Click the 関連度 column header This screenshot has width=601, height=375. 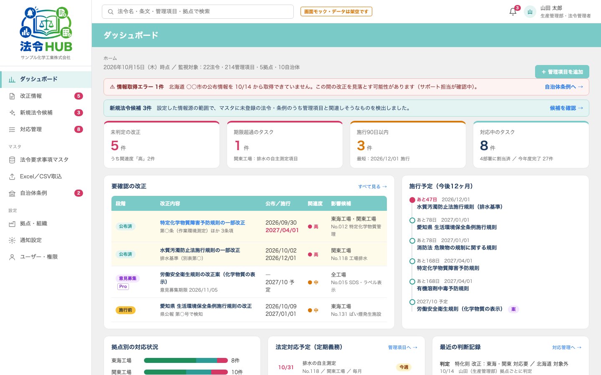pyautogui.click(x=315, y=204)
